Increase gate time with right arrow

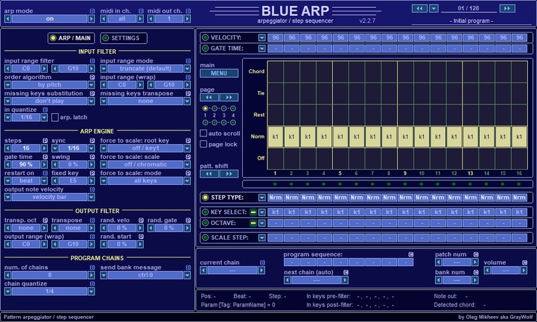(x=44, y=164)
